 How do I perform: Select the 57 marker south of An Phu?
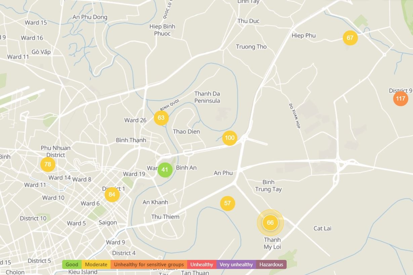pos(228,203)
